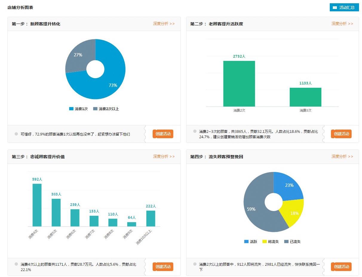Select the blue color swatch for 消费1次
Image resolution: width=362 pixels, height=277 pixels.
coord(71,108)
